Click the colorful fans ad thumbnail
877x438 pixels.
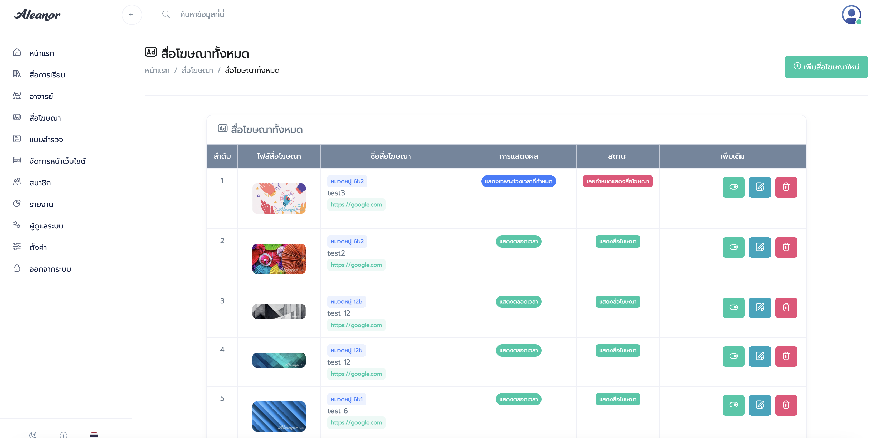tap(279, 259)
